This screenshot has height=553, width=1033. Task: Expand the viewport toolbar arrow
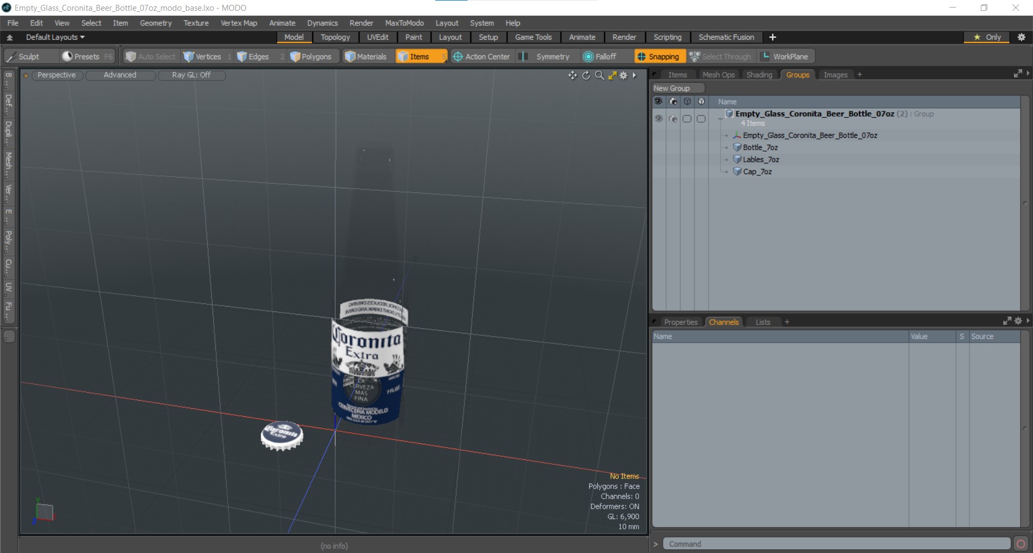tap(635, 75)
